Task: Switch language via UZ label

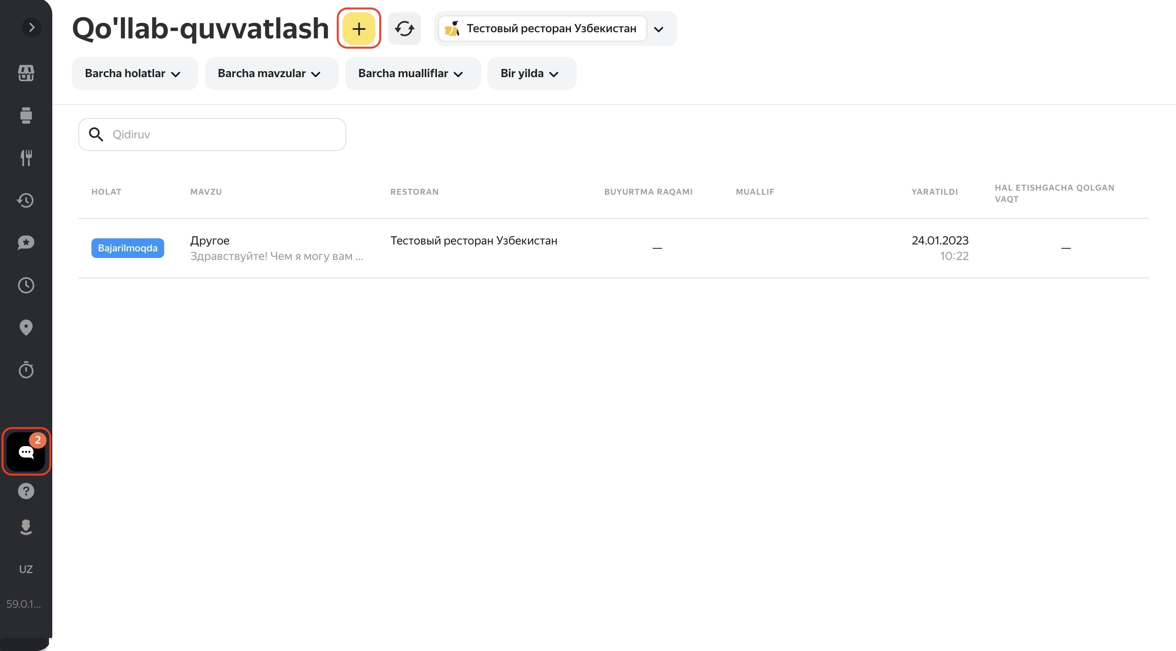Action: [26, 569]
